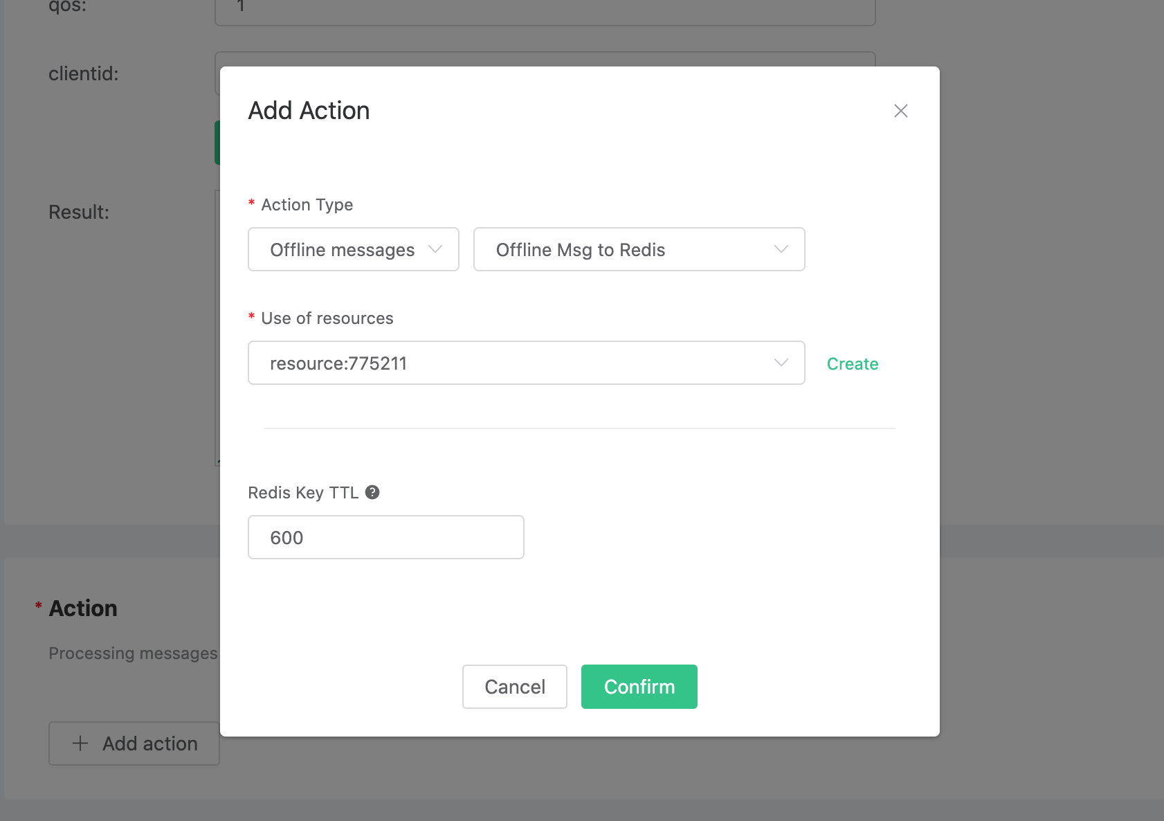Open the Action Type category dropdown
This screenshot has width=1164, height=821.
353,250
